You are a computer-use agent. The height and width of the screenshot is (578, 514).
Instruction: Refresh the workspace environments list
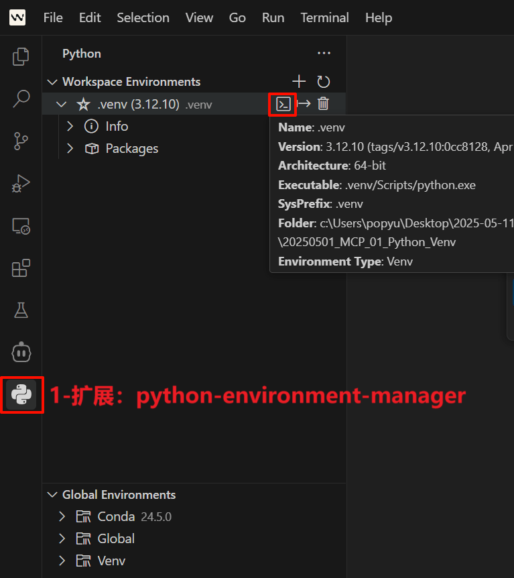tap(323, 81)
